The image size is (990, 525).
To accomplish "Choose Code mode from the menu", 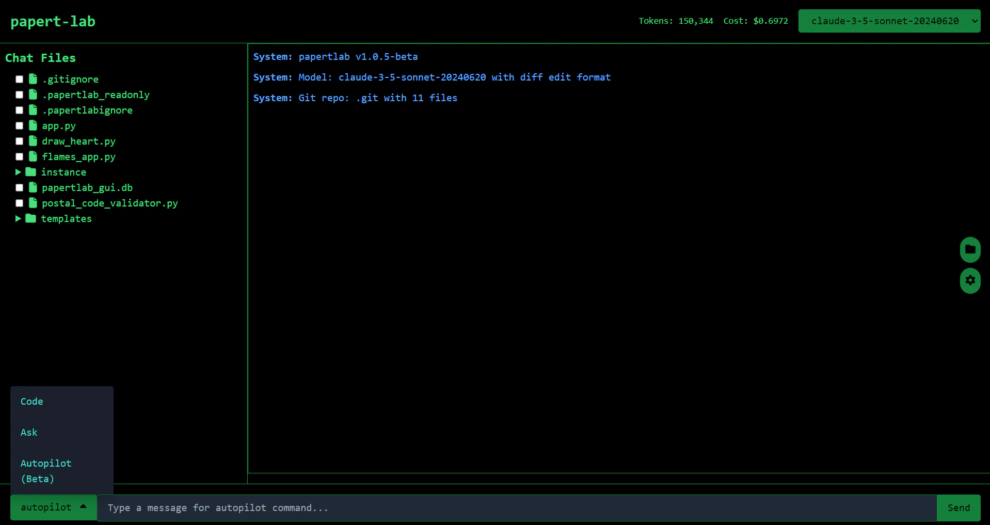I will click(32, 402).
